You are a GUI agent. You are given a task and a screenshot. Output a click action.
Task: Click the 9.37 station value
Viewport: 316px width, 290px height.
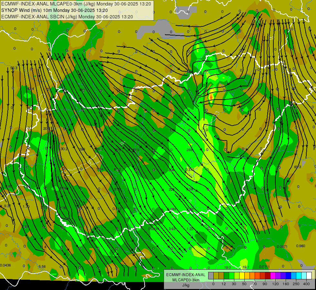7,206
